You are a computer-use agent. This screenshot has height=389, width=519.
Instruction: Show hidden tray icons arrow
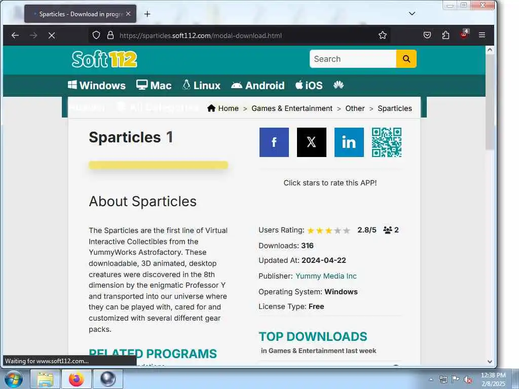431,379
